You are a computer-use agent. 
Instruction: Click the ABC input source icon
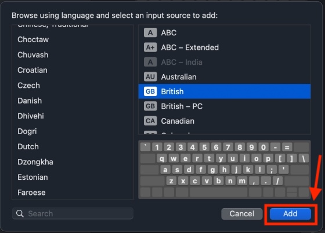pos(150,32)
